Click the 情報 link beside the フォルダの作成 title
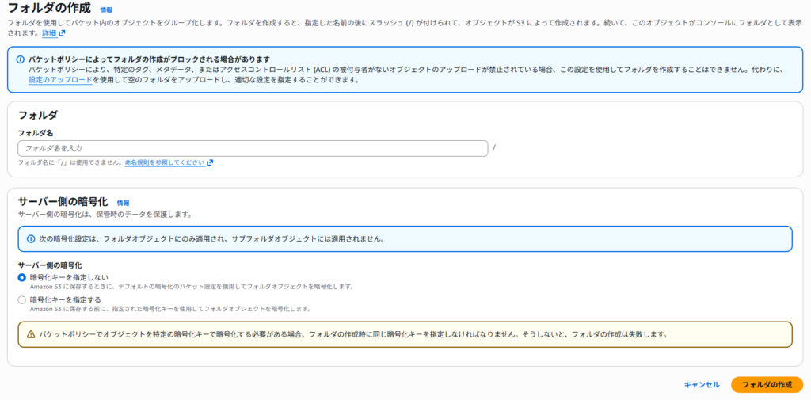The image size is (811, 400). pyautogui.click(x=105, y=10)
